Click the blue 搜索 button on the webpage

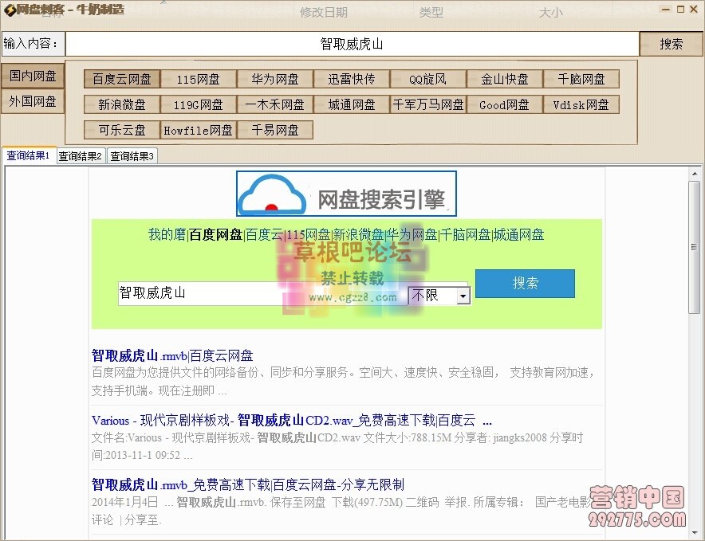click(x=525, y=284)
